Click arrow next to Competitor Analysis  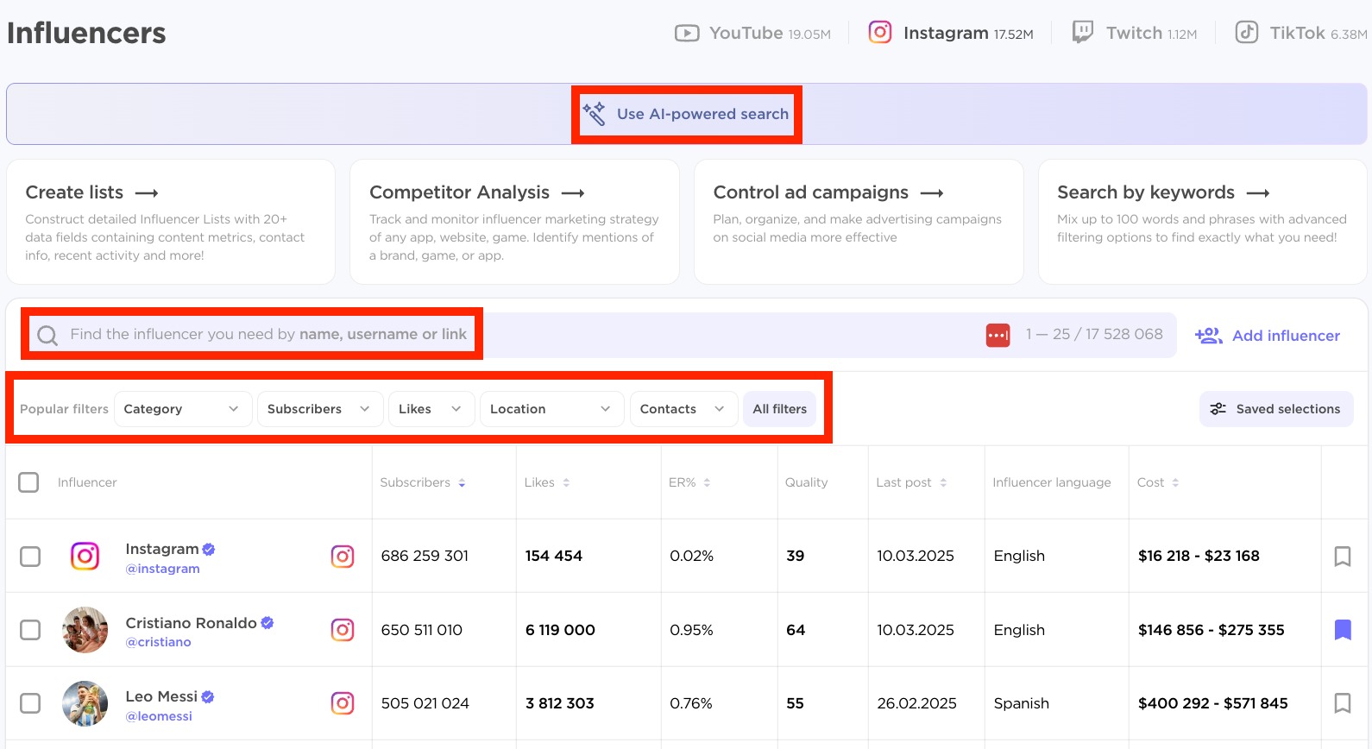573,193
